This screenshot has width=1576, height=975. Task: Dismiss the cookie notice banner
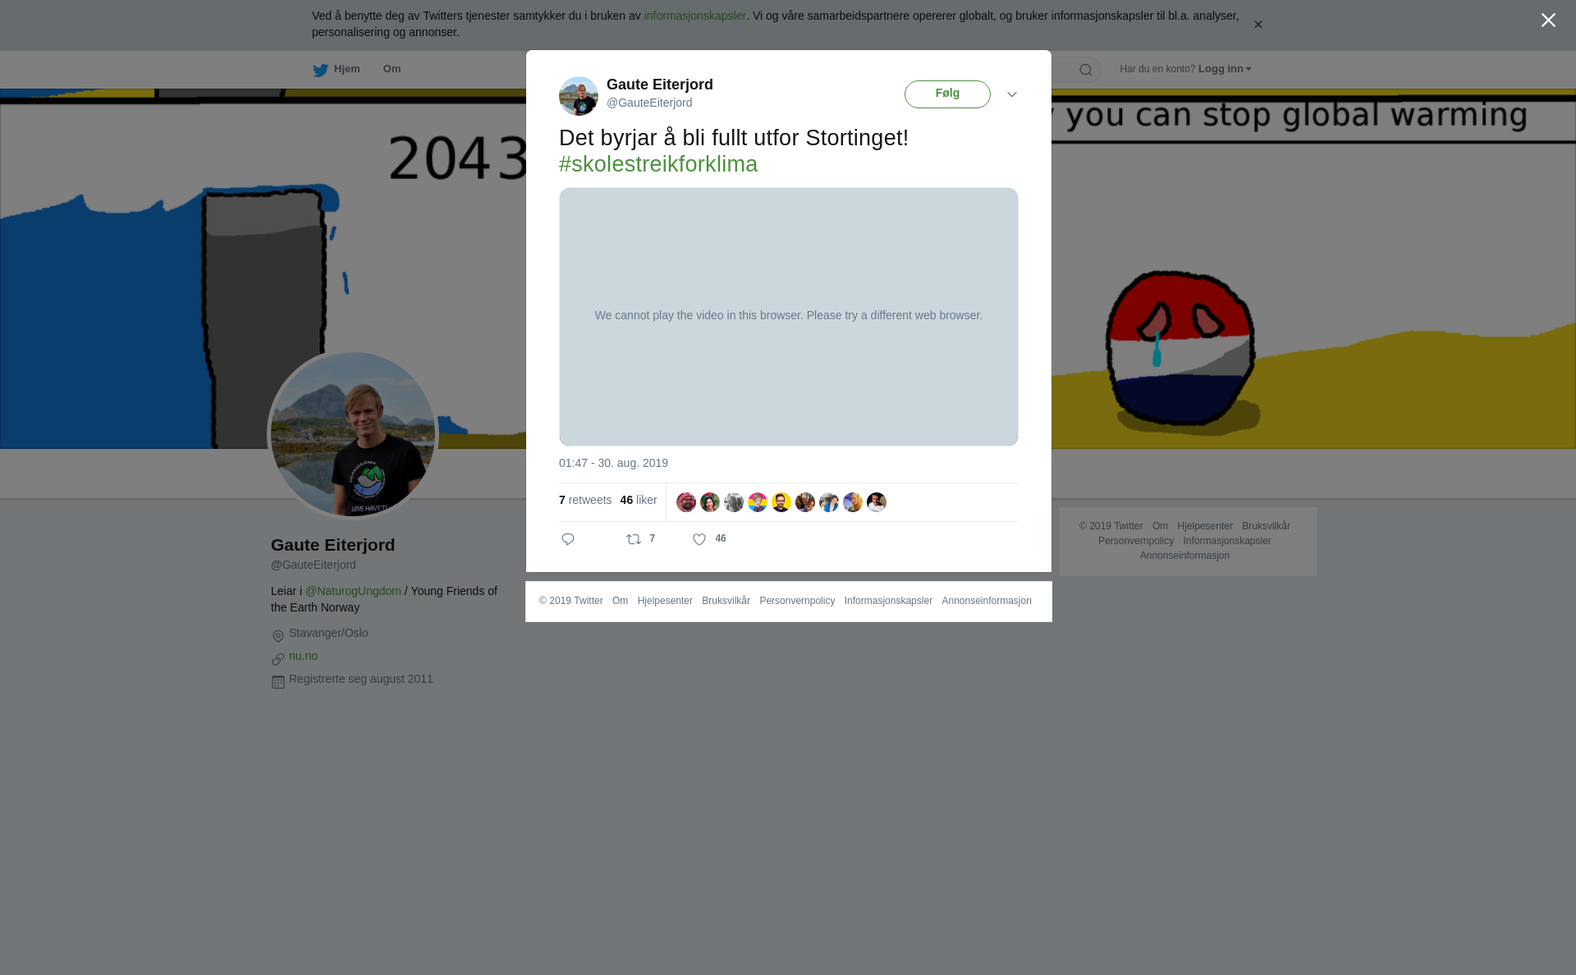click(x=1258, y=25)
